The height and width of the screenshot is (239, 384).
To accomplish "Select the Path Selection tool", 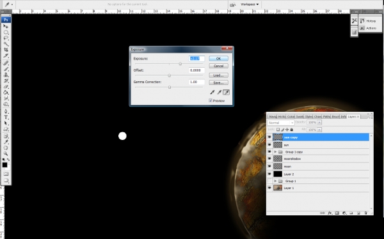I will point(6,123).
